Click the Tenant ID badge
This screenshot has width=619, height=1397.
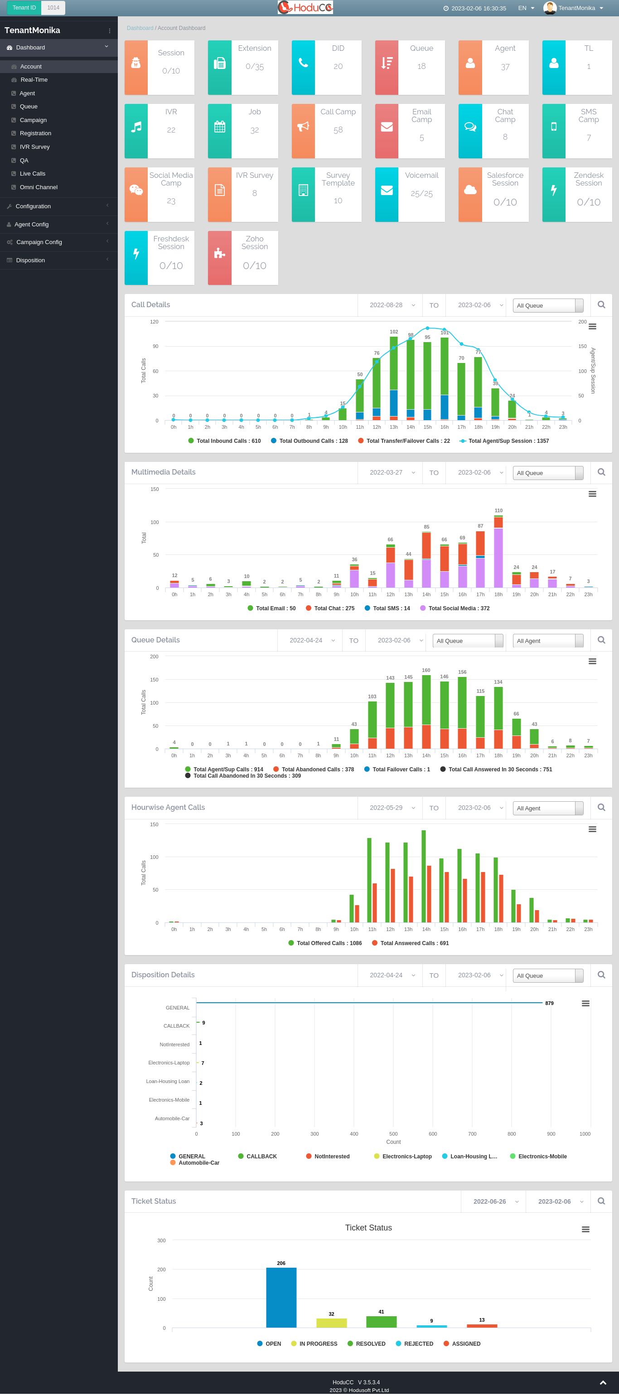(24, 8)
